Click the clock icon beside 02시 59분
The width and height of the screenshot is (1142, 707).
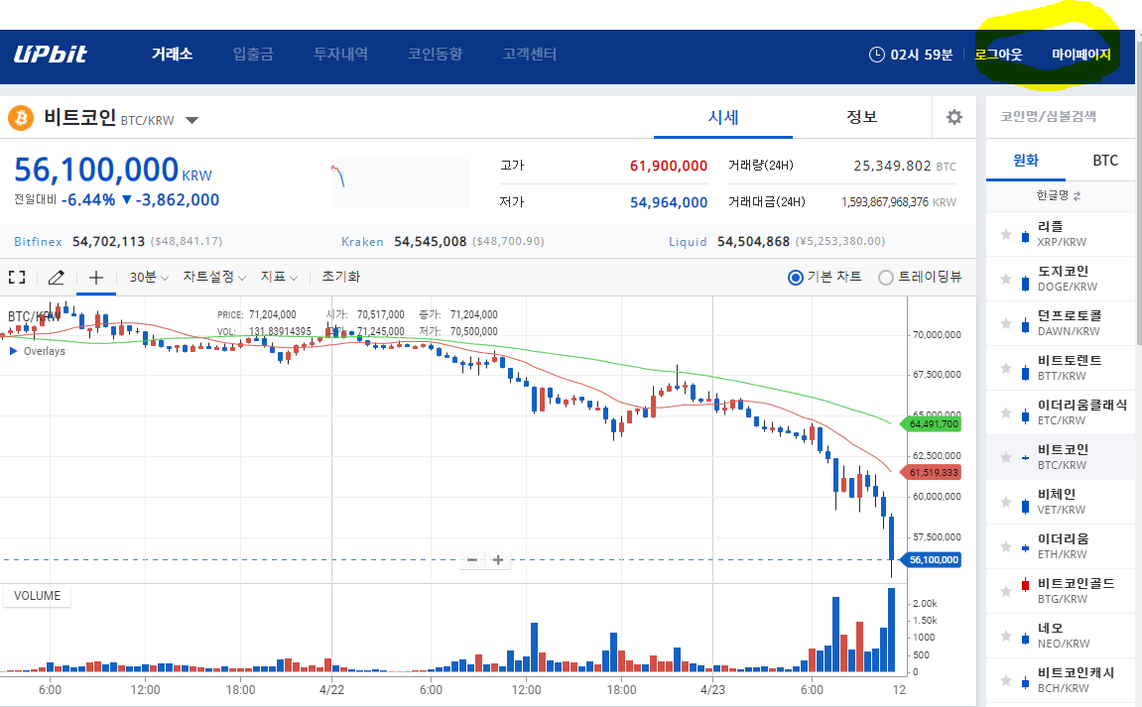pos(877,55)
